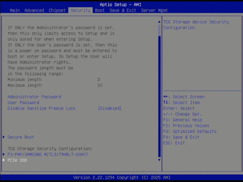The width and height of the screenshot is (243, 182).
Task: Open the Save & Exit tab
Action: click(x=123, y=10)
